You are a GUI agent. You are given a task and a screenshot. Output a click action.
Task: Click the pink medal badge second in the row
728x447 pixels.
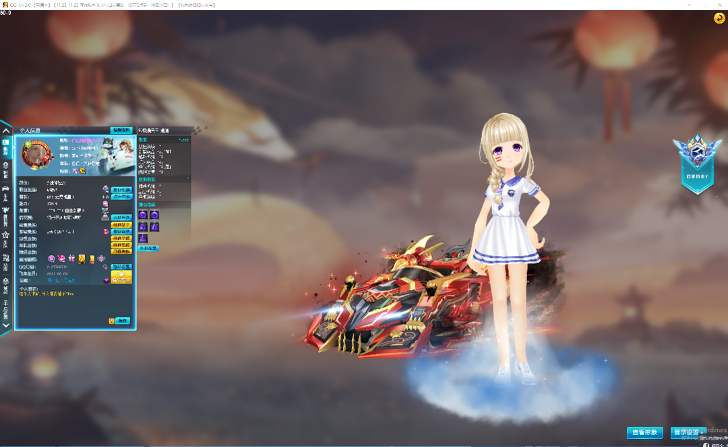(61, 259)
